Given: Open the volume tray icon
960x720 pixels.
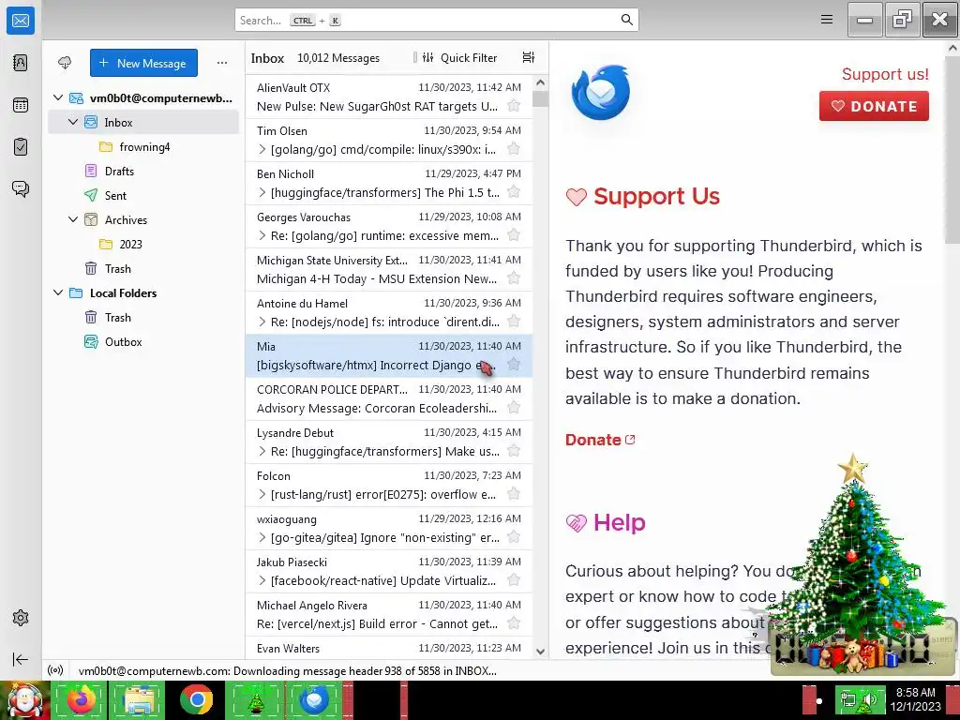Looking at the screenshot, I should pyautogui.click(x=870, y=699).
